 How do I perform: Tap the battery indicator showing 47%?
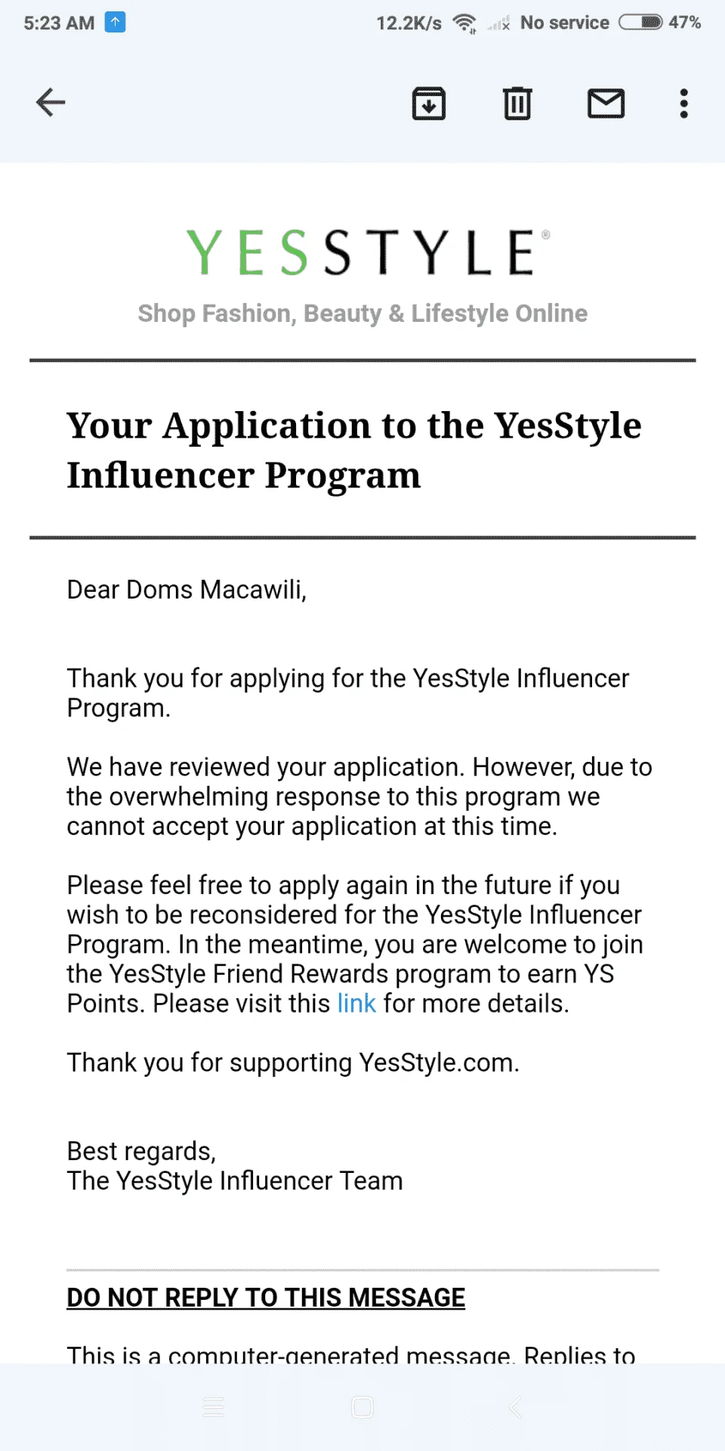(660, 23)
